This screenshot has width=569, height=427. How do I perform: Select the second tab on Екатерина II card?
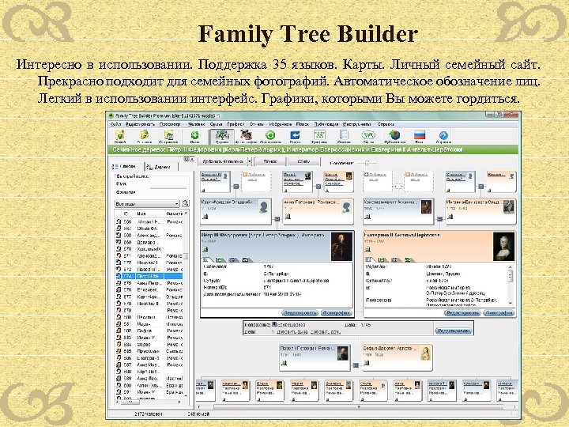[x=382, y=259]
